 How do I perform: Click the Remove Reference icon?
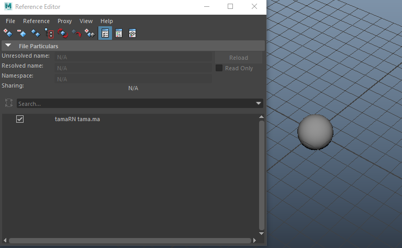tap(21, 33)
